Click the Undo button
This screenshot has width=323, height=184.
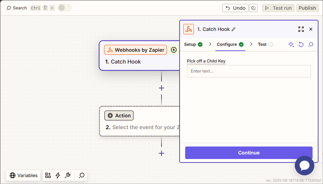point(235,8)
